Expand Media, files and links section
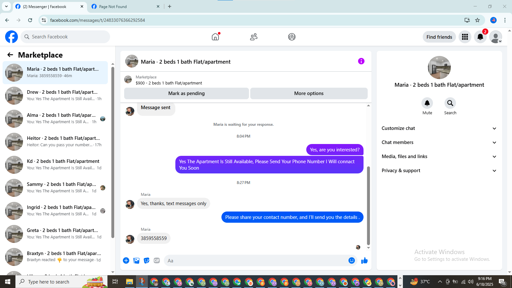 439,156
